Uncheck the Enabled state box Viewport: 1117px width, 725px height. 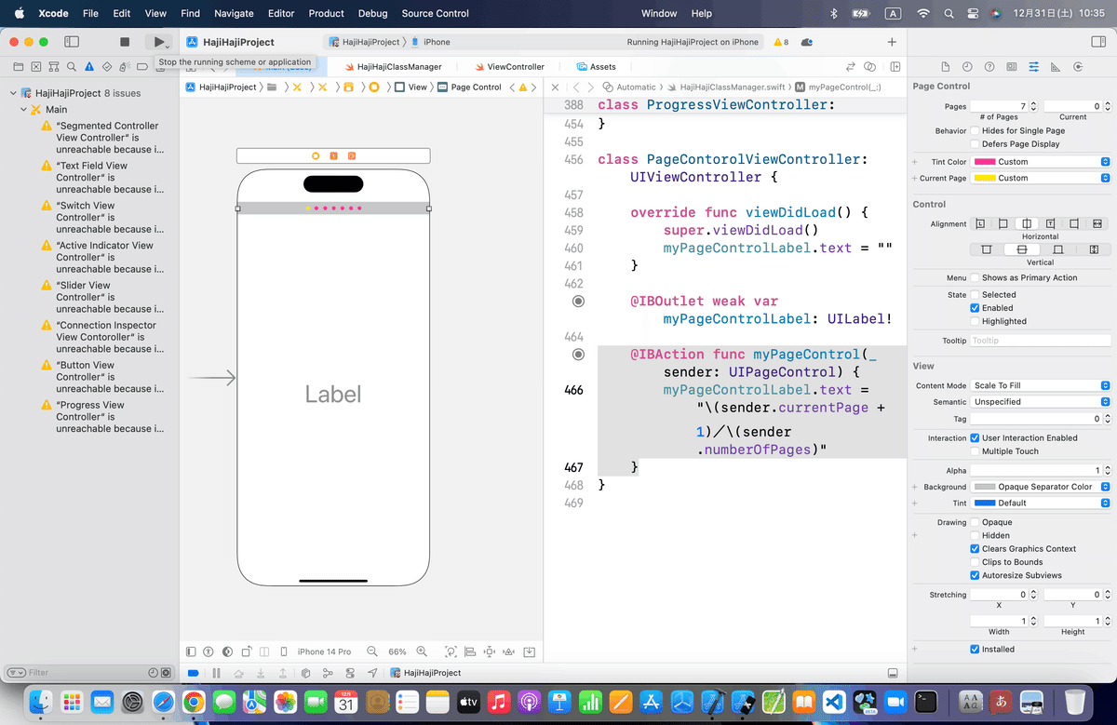(975, 308)
